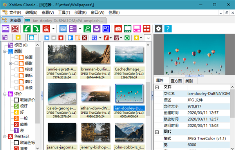Select the caleb-george aerial thumbnail
This screenshot has width=235, height=150.
point(62,93)
